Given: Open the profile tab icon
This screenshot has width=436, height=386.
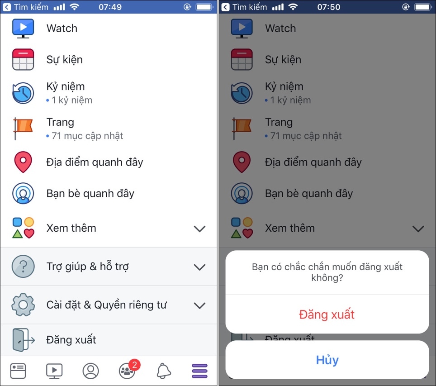Looking at the screenshot, I should click(x=90, y=371).
